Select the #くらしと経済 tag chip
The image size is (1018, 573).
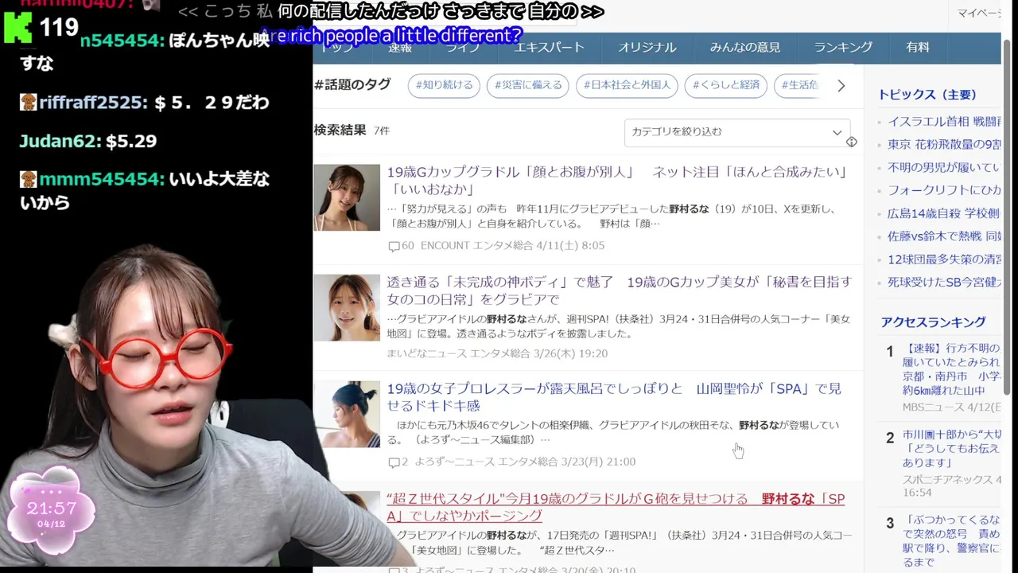click(x=725, y=85)
